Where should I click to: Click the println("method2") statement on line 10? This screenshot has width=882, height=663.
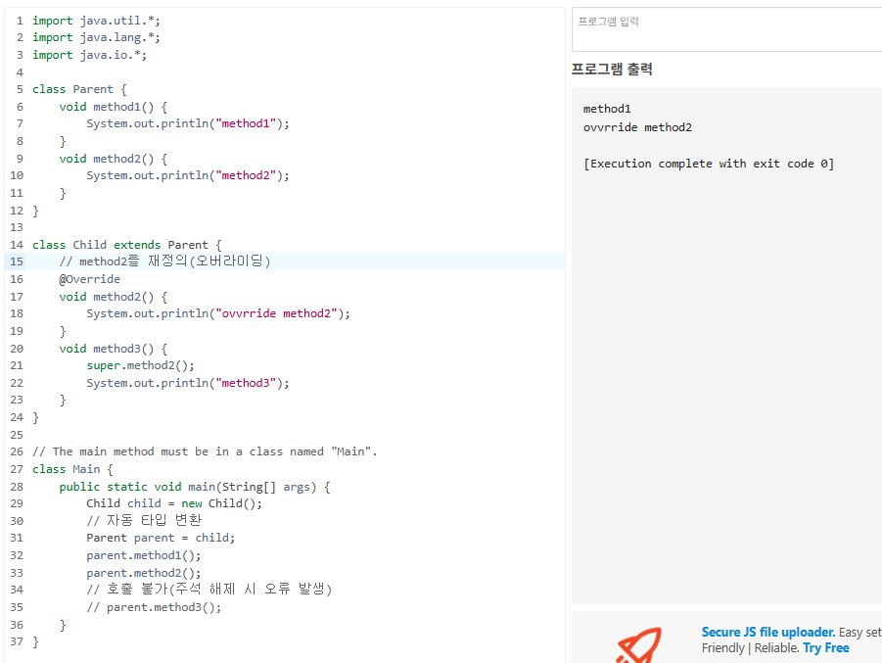click(188, 175)
